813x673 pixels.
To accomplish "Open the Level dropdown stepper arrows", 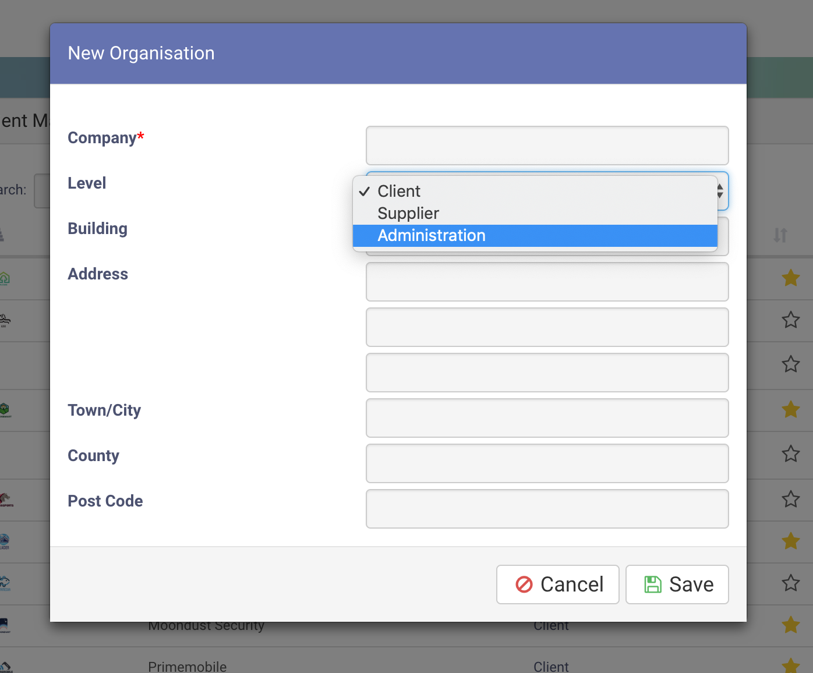I will click(x=720, y=191).
